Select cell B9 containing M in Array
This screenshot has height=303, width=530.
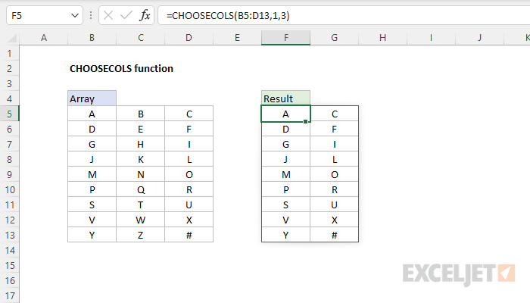[92, 174]
